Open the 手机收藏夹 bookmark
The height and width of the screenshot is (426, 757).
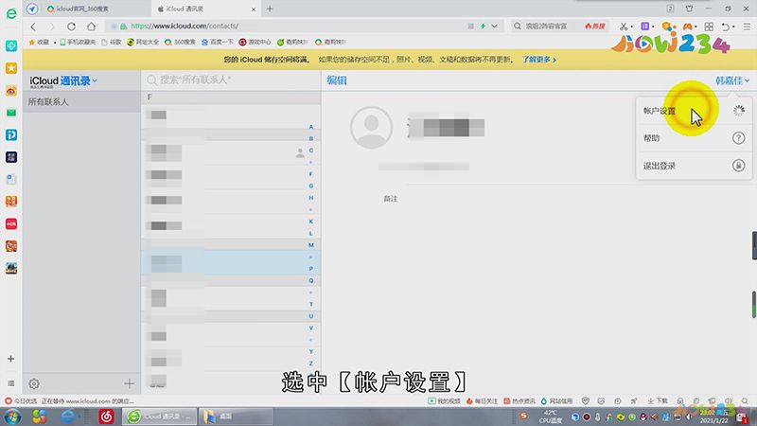[78, 42]
